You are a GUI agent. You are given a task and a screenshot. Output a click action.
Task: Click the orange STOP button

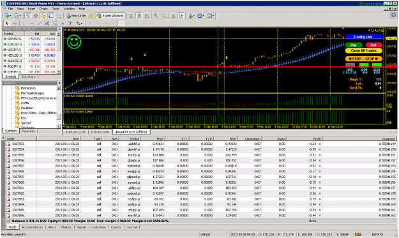pyautogui.click(x=364, y=59)
